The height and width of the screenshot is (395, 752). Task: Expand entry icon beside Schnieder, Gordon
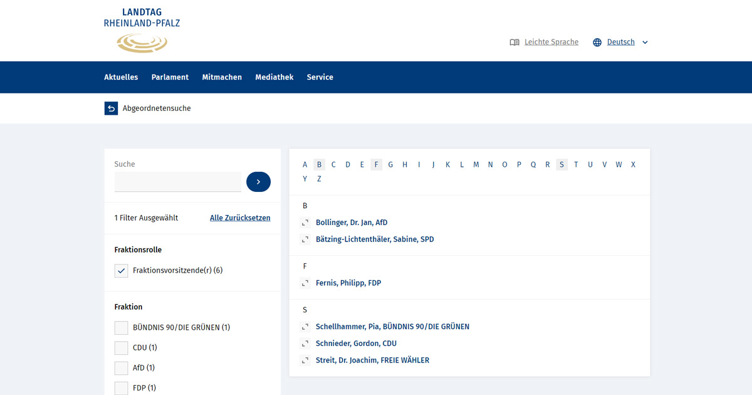pyautogui.click(x=305, y=344)
